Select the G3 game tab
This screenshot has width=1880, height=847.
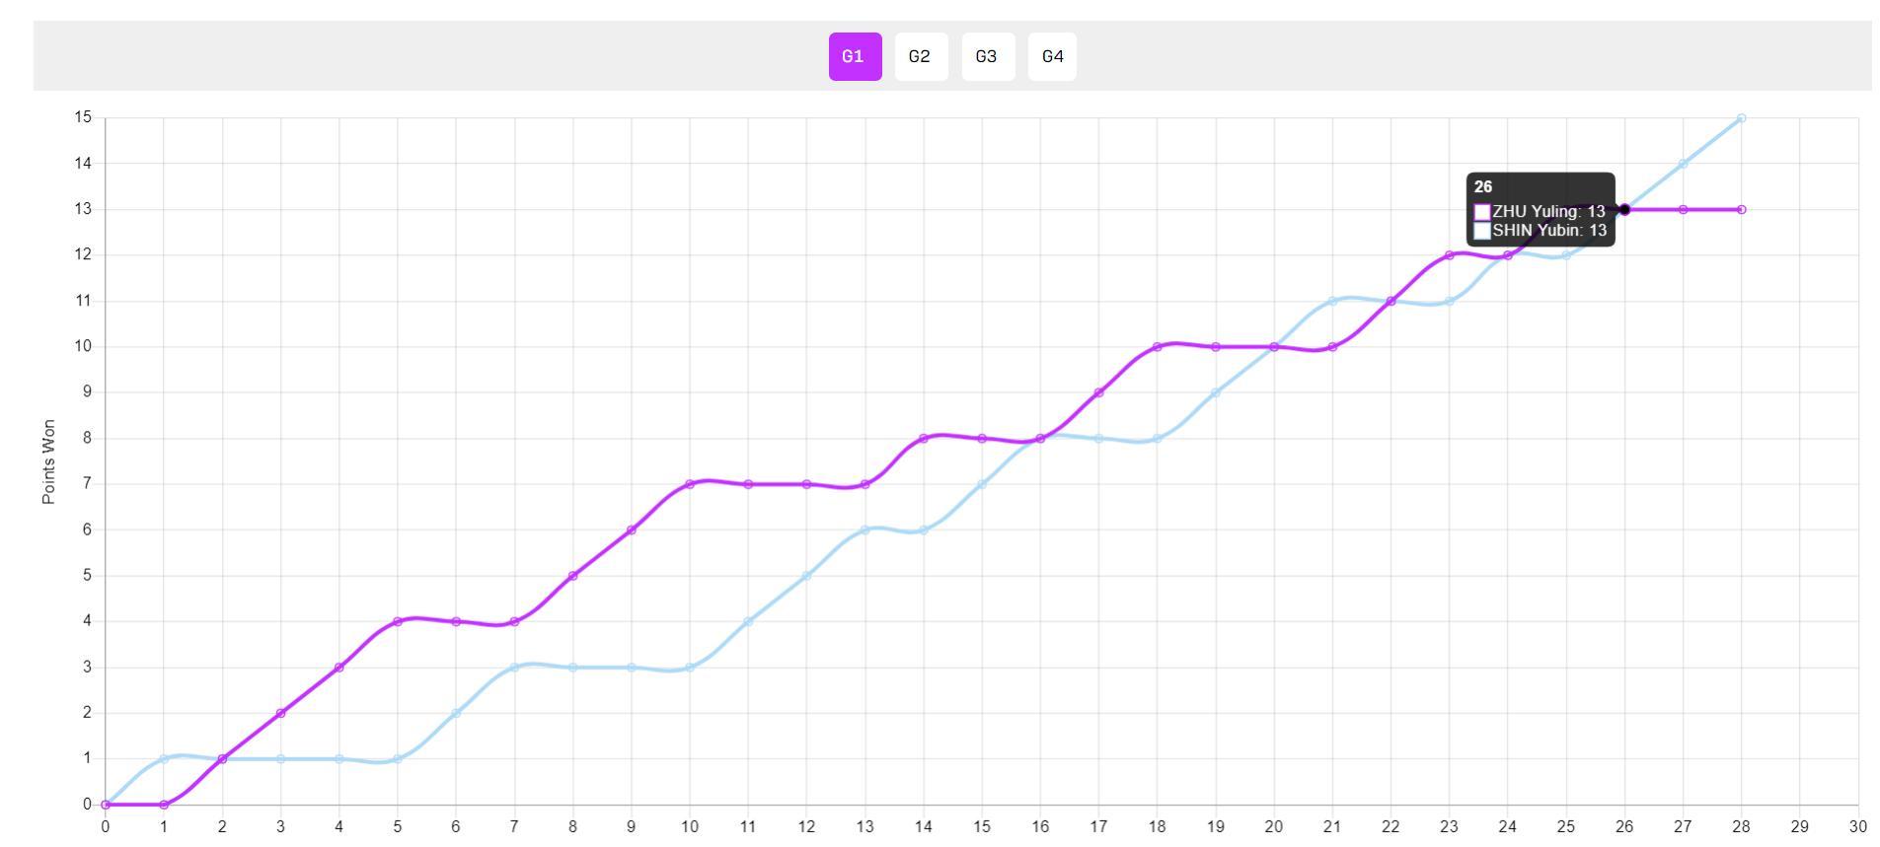pyautogui.click(x=987, y=56)
